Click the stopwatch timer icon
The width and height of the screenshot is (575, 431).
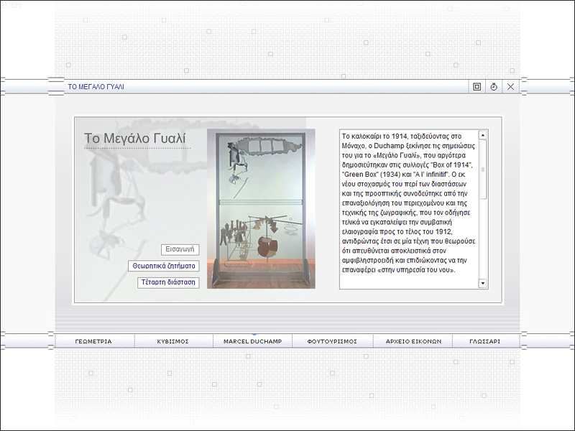tap(494, 87)
